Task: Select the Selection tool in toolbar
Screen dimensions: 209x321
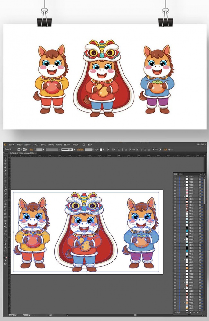Action: pos(5,158)
